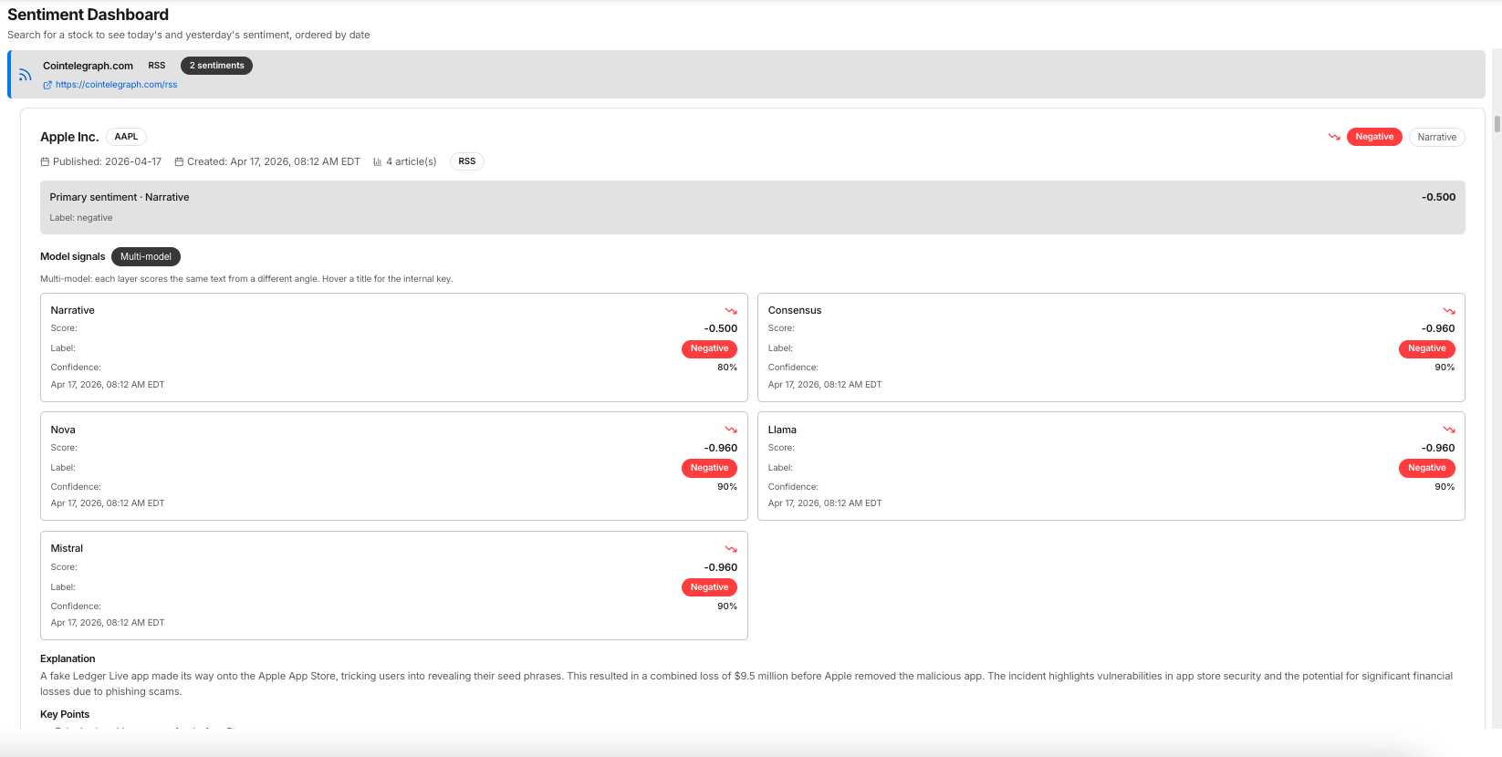Image resolution: width=1502 pixels, height=757 pixels.
Task: Click the '4 article(s)' count
Action: point(412,161)
